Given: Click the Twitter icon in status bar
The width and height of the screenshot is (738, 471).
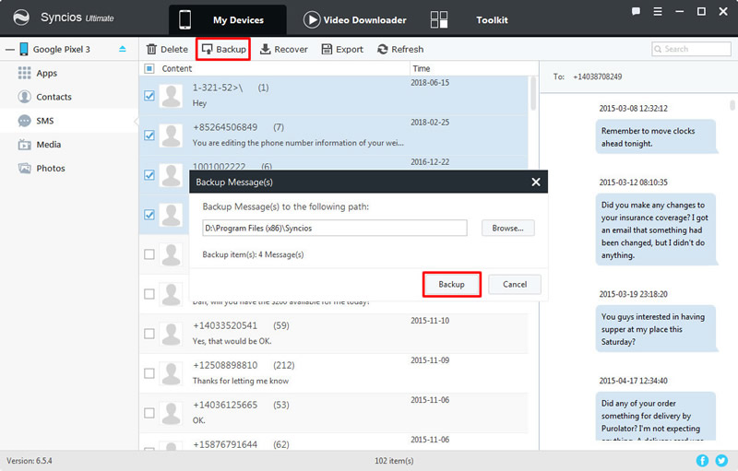Looking at the screenshot, I should (x=721, y=460).
